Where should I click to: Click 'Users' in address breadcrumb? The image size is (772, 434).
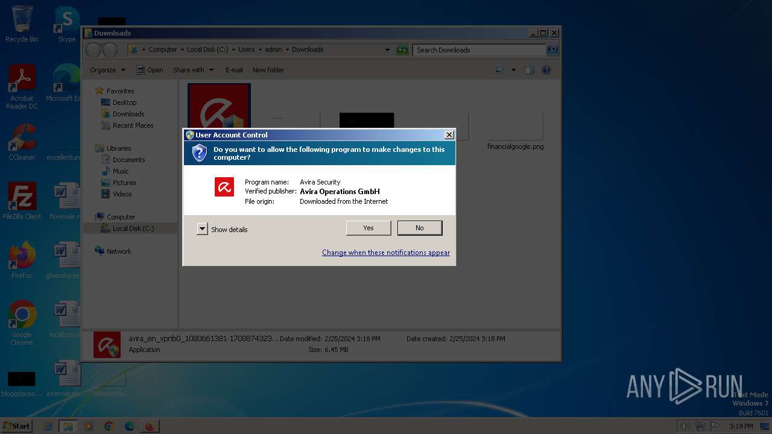pyautogui.click(x=246, y=49)
